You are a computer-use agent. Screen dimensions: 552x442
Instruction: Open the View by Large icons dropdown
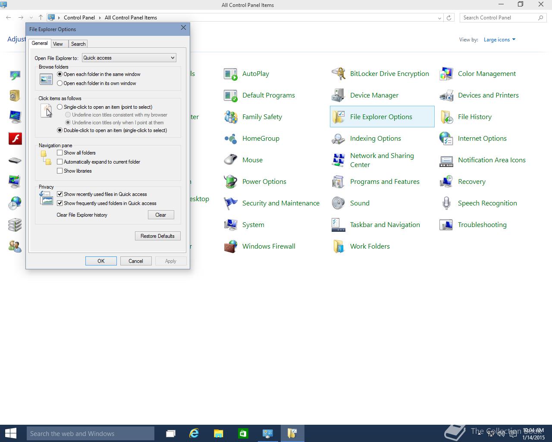(x=499, y=40)
